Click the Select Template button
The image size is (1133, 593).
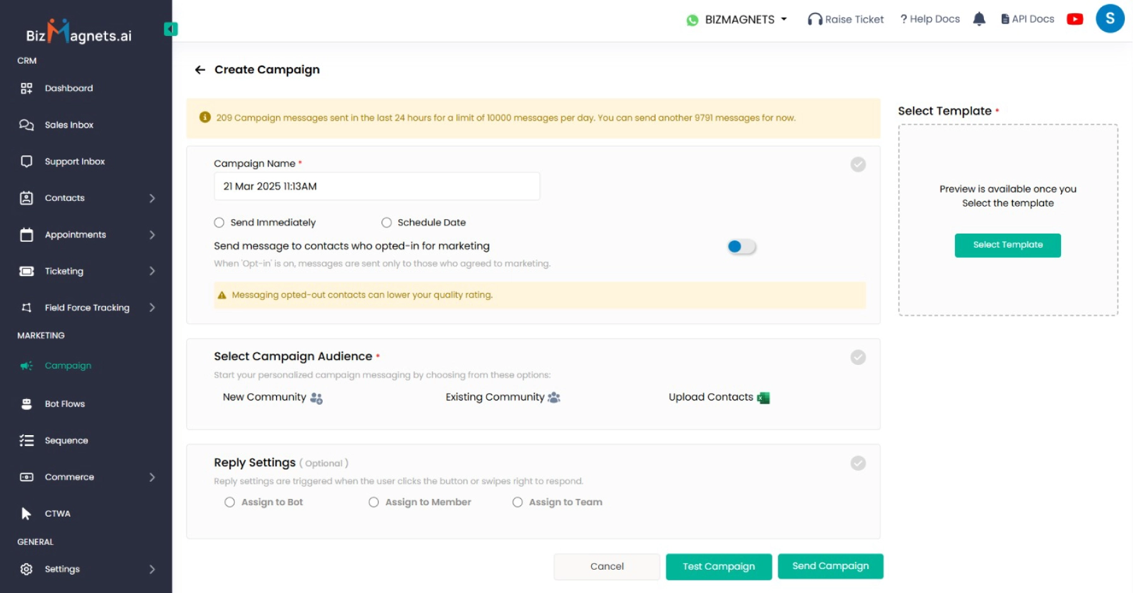pos(1007,246)
